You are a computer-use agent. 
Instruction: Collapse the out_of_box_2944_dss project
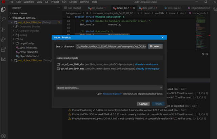click(x=12, y=22)
